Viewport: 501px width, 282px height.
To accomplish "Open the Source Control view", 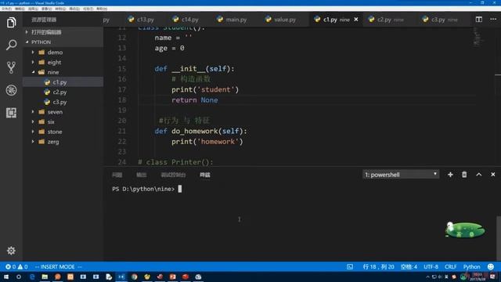I will coord(11,67).
